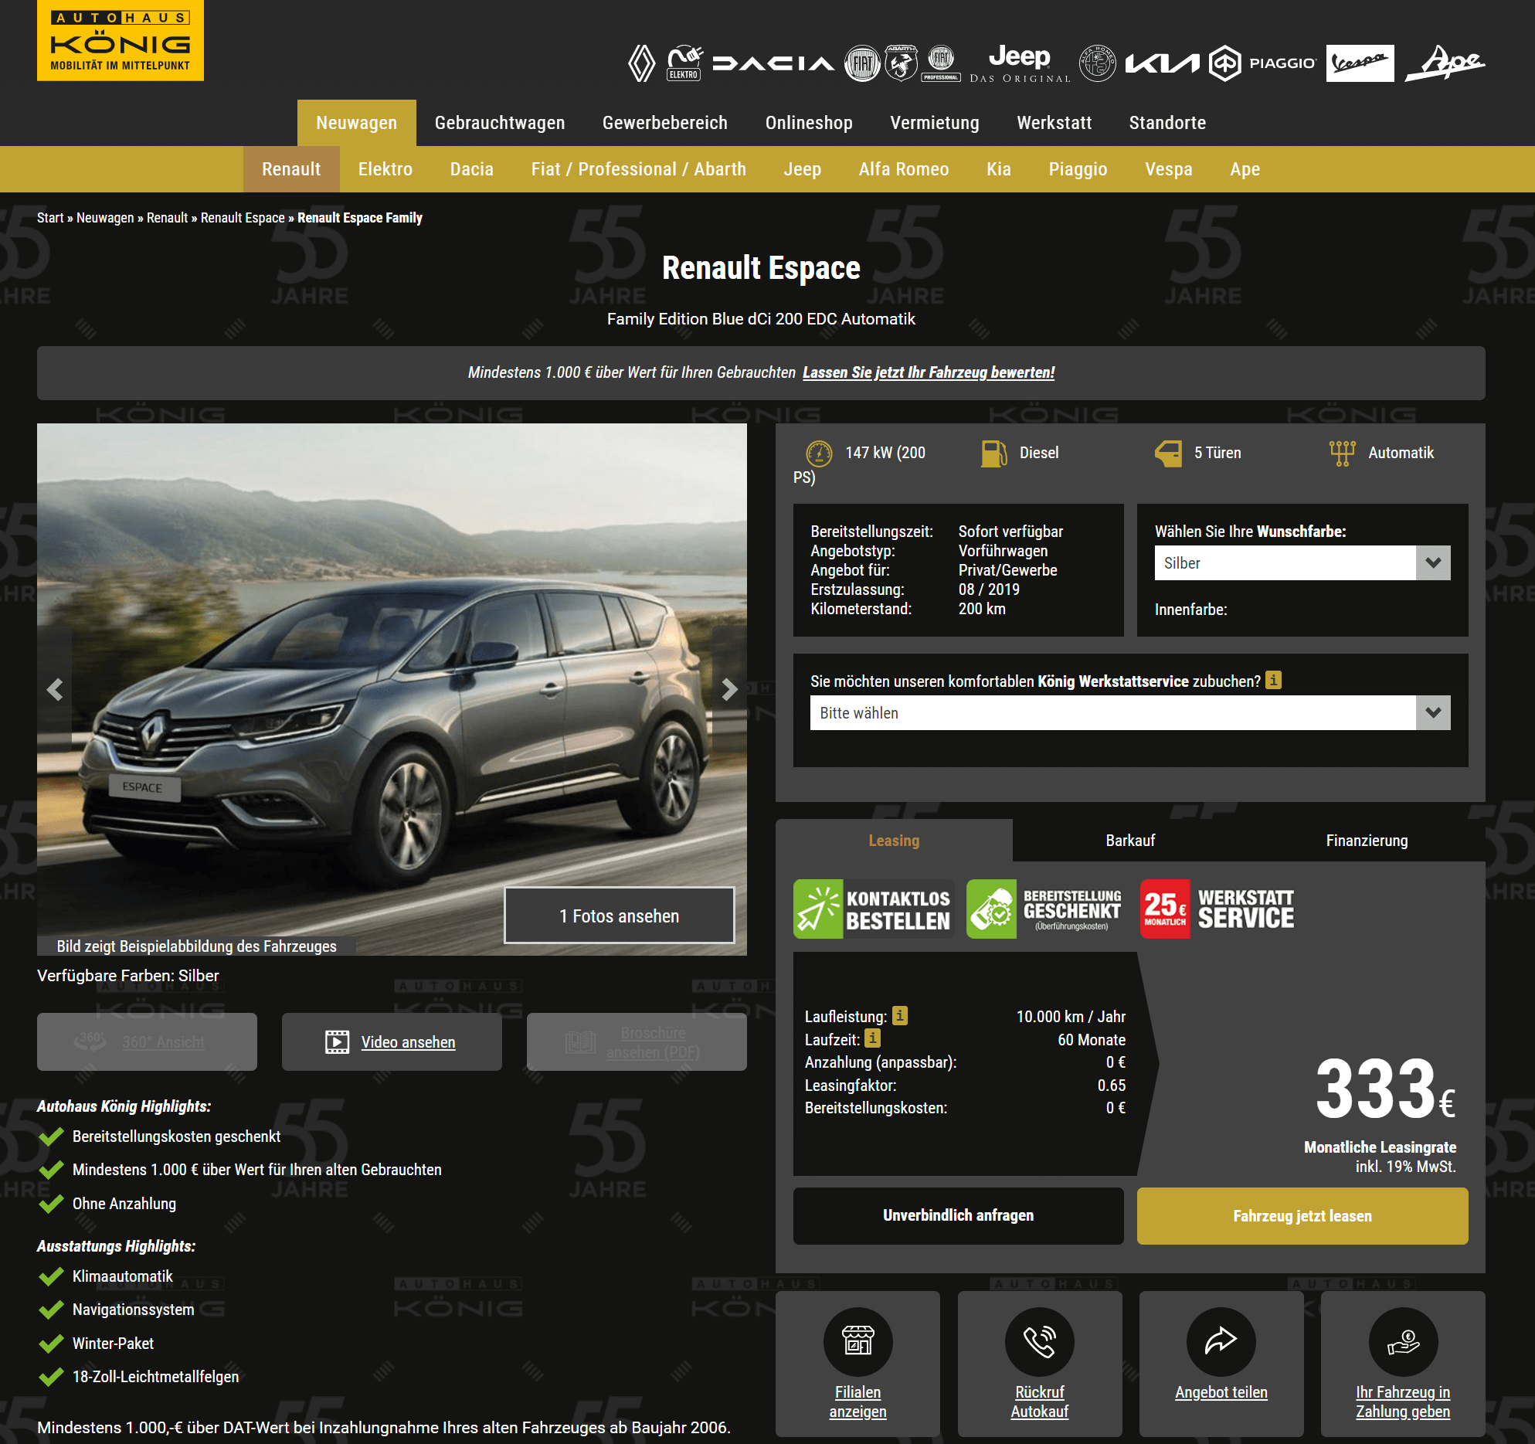Screen dimensions: 1535x1444
Task: Open the Kia brand logo
Action: click(1163, 63)
